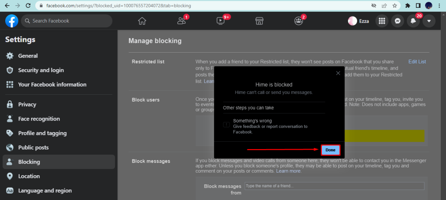
Task: Click the Privacy lock icon
Action: pyautogui.click(x=10, y=104)
